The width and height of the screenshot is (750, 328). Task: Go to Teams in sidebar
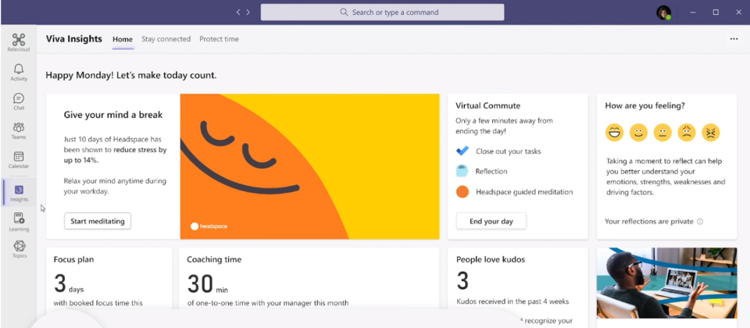[x=19, y=130]
